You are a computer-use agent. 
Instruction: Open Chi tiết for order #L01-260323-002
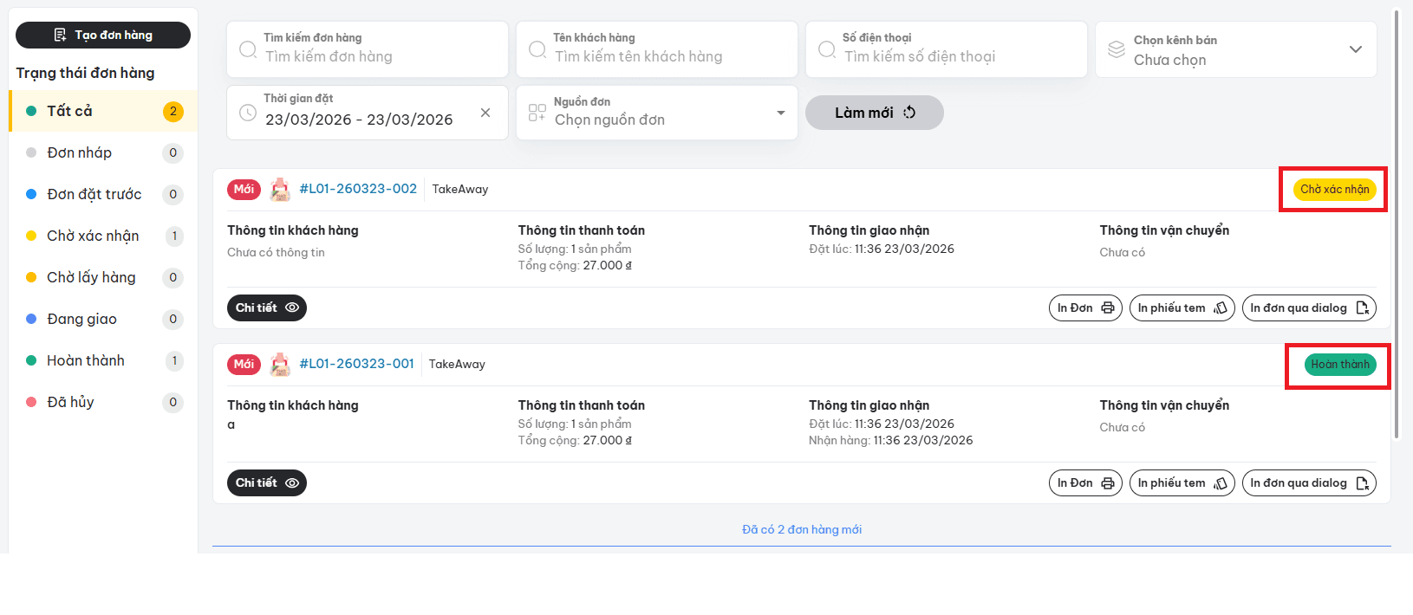pos(267,307)
